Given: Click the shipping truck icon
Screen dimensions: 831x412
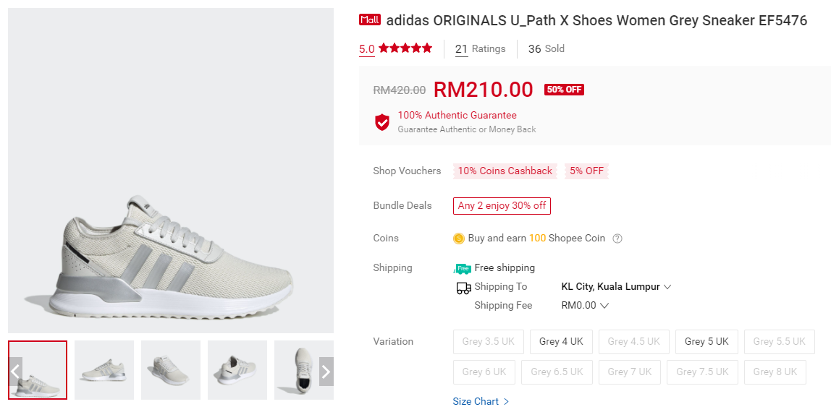Looking at the screenshot, I should coord(463,288).
